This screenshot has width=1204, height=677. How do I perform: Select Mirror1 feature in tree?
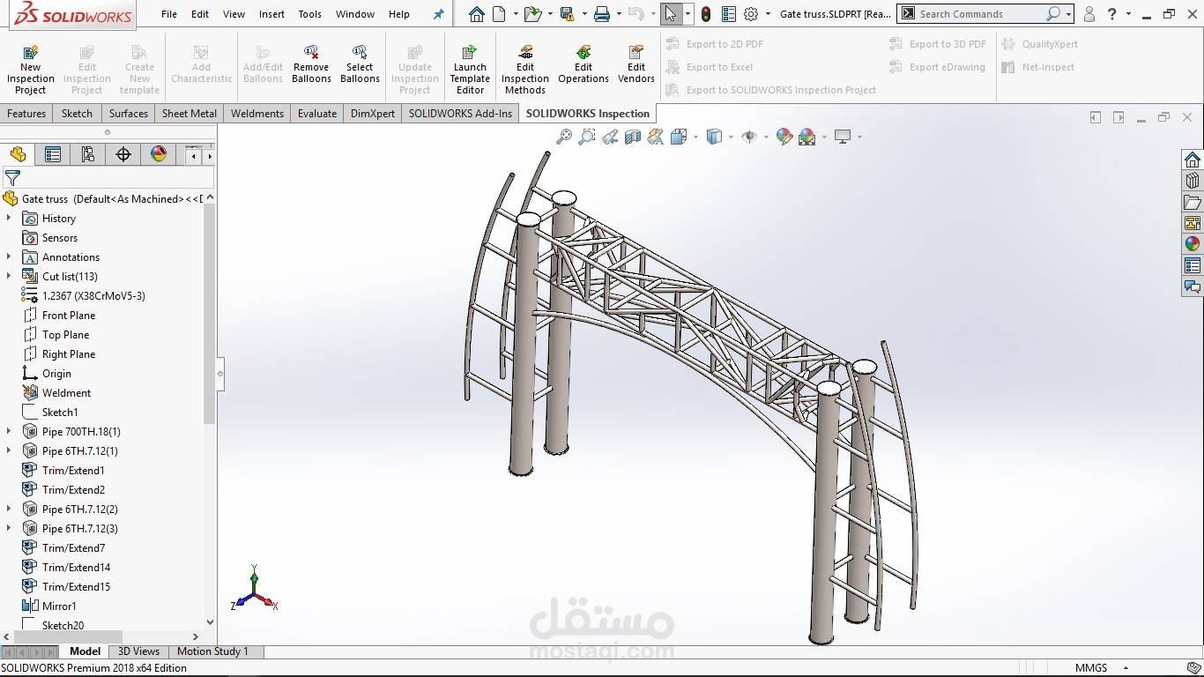coord(59,606)
